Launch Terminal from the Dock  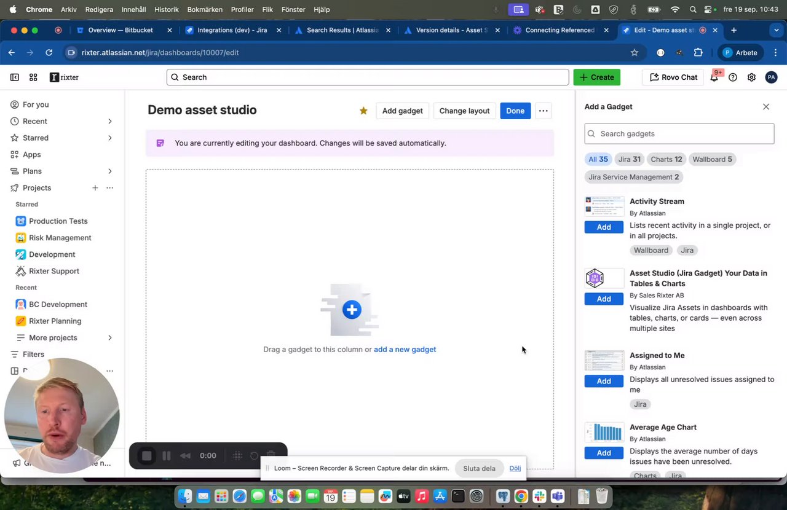pyautogui.click(x=458, y=496)
